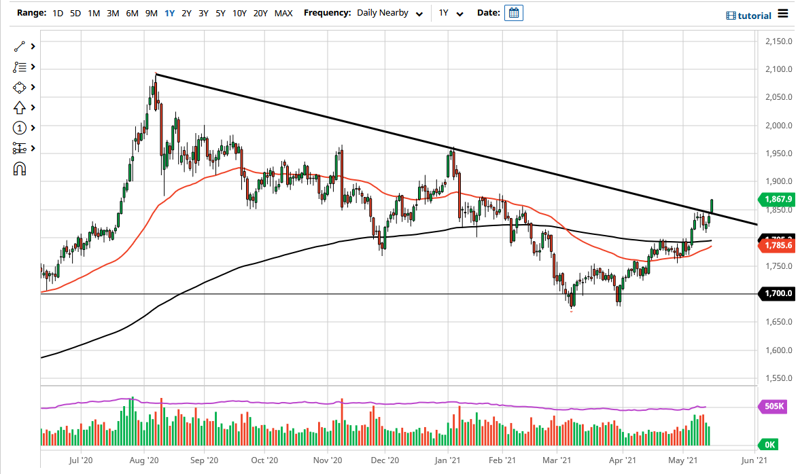Expand the shapes tools submenu arrow

pos(33,88)
